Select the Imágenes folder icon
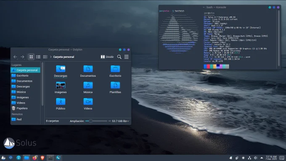 coord(61,85)
